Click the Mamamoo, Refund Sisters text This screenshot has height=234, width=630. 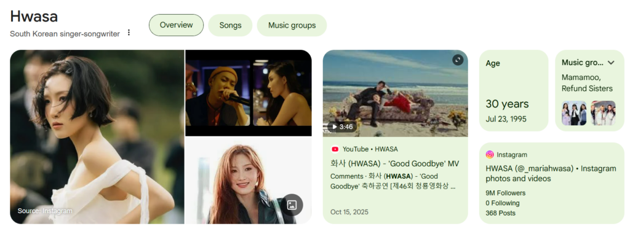pyautogui.click(x=587, y=83)
